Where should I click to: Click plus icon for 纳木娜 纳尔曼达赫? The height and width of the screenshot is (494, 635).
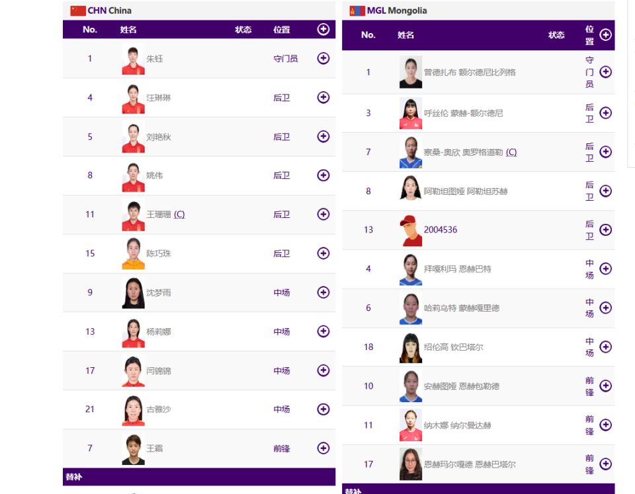[x=605, y=425]
